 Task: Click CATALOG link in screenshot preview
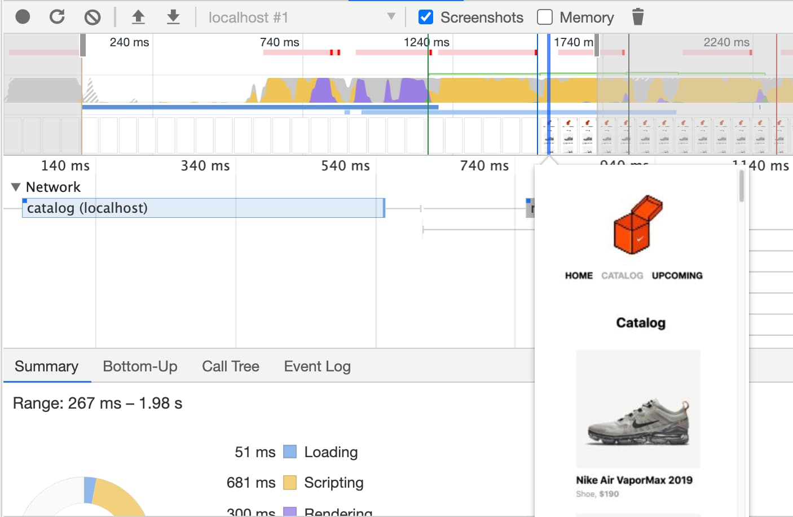622,275
